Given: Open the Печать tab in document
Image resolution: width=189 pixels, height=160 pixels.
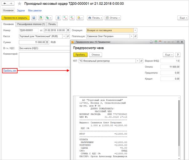Looking at the screenshot, I should [52, 24].
